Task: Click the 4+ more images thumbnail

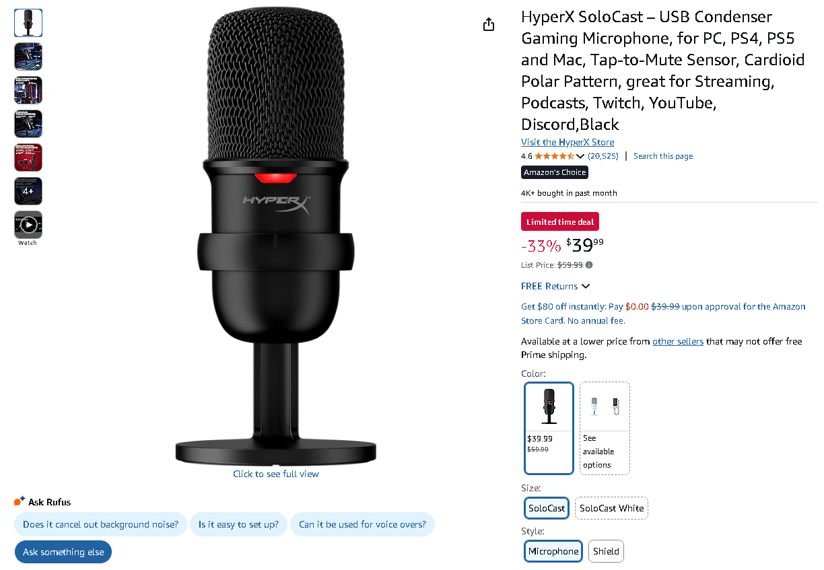Action: coord(28,191)
